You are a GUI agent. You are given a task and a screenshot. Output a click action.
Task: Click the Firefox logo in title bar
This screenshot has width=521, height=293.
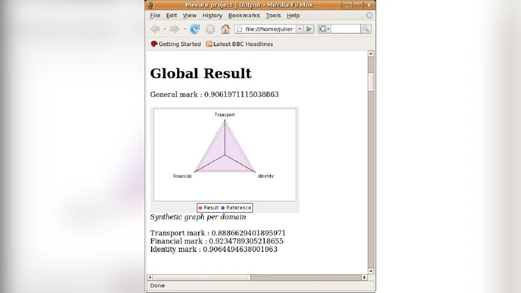[x=151, y=5]
